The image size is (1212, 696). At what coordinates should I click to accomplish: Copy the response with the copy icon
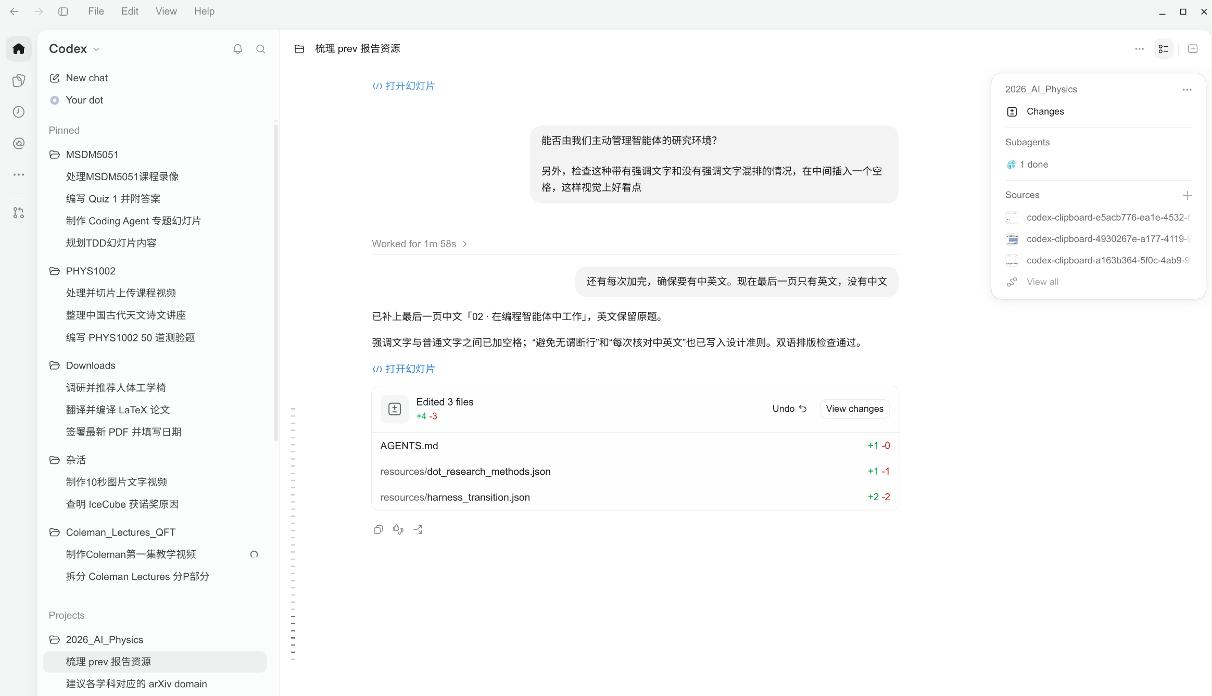(378, 529)
